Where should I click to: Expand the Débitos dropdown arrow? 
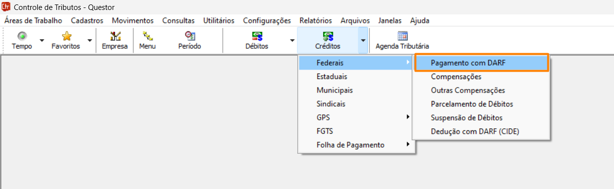[x=292, y=40]
